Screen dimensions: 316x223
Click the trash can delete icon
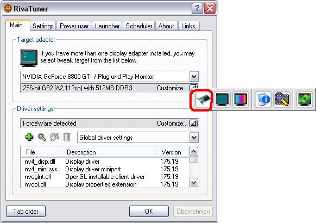coord(67,137)
